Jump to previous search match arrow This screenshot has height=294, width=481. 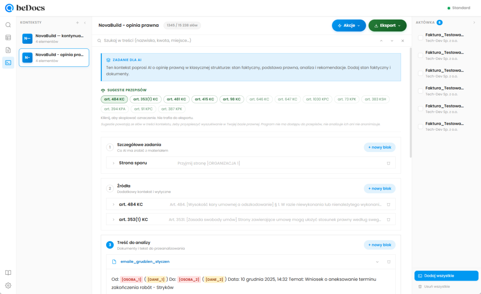click(381, 41)
